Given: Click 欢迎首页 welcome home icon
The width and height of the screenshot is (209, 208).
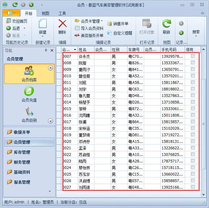Looking at the screenshot, I should (x=8, y=21).
